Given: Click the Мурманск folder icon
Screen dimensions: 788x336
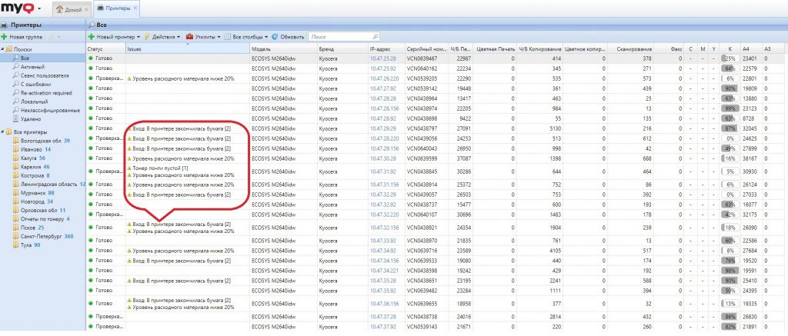Looking at the screenshot, I should pyautogui.click(x=16, y=192).
